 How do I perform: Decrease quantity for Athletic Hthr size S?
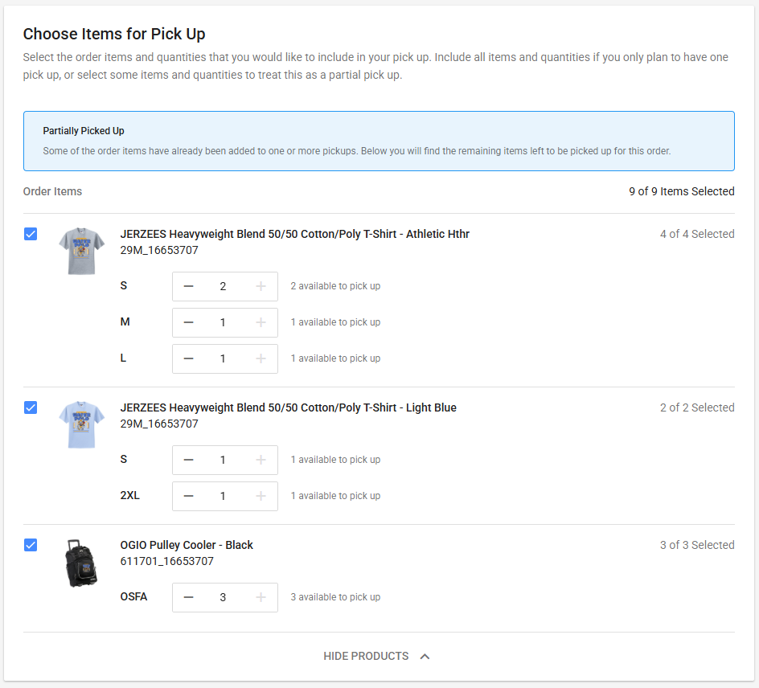[189, 286]
